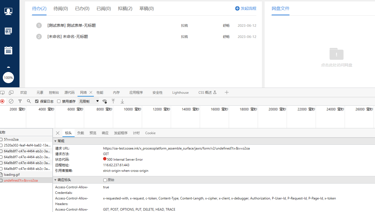Image resolution: width=375 pixels, height=212 pixels.
Task: Click the export HAR download arrow
Action: point(122,101)
